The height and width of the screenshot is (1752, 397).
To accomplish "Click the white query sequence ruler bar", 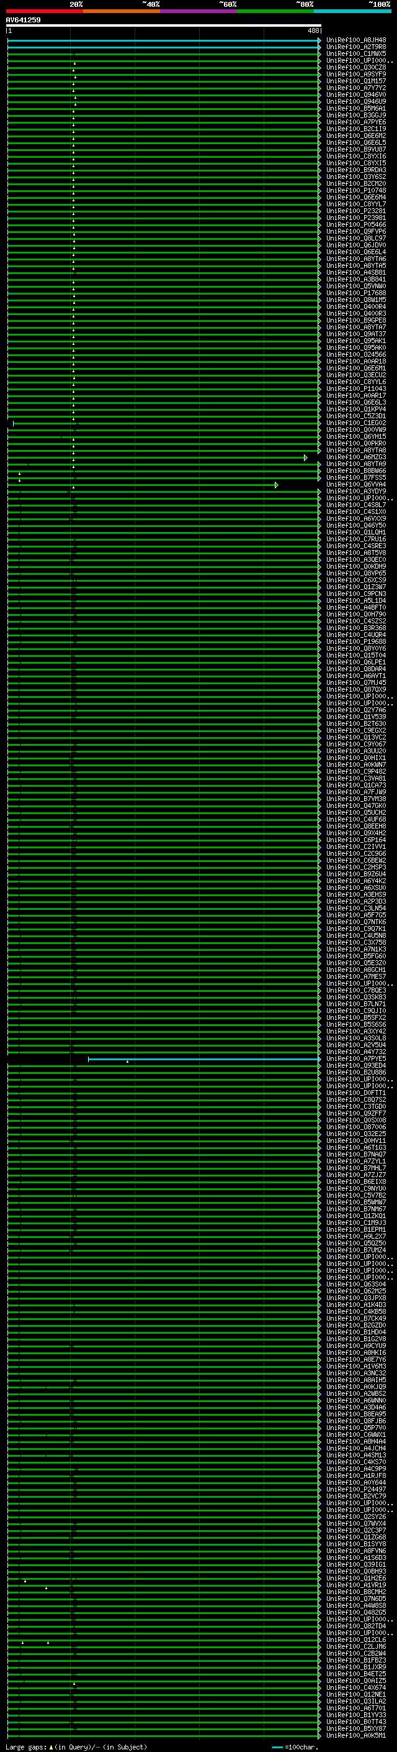I will pyautogui.click(x=164, y=26).
